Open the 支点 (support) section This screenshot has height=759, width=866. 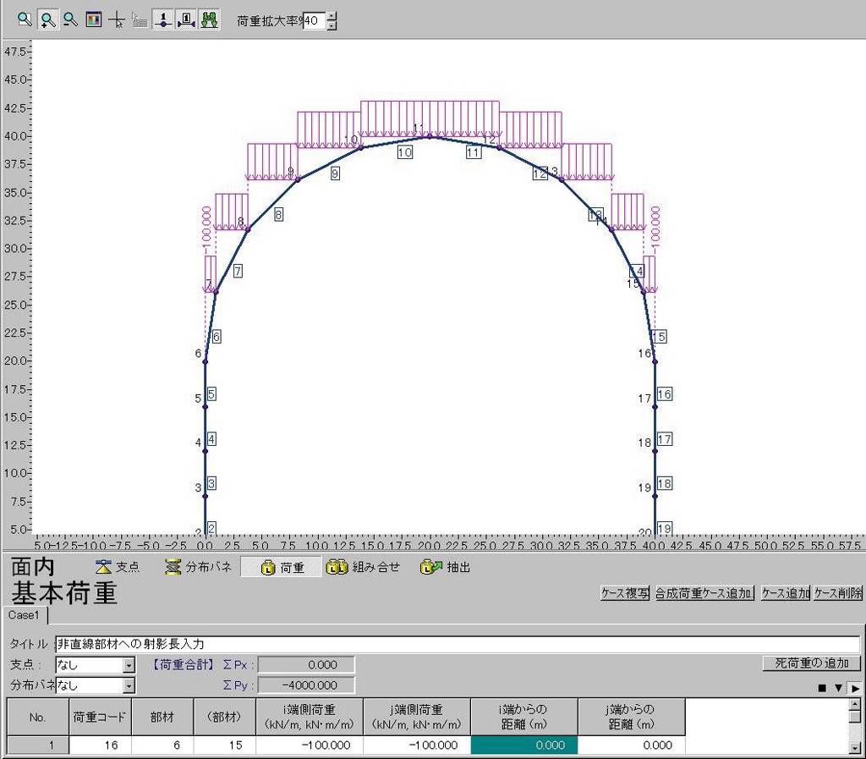coord(118,568)
